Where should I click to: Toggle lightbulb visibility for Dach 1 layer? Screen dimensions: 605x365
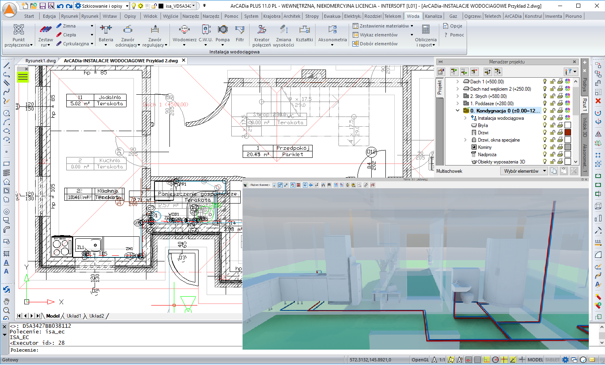click(545, 82)
